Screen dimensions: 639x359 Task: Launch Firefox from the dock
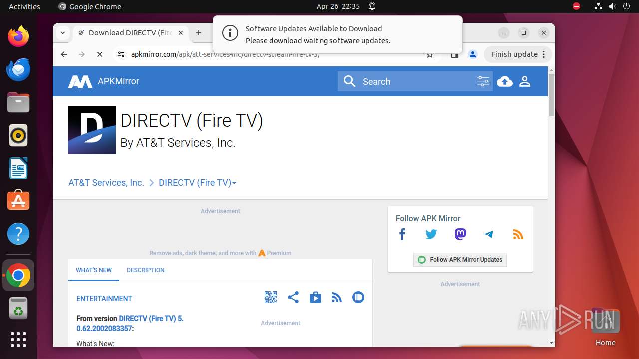[18, 36]
